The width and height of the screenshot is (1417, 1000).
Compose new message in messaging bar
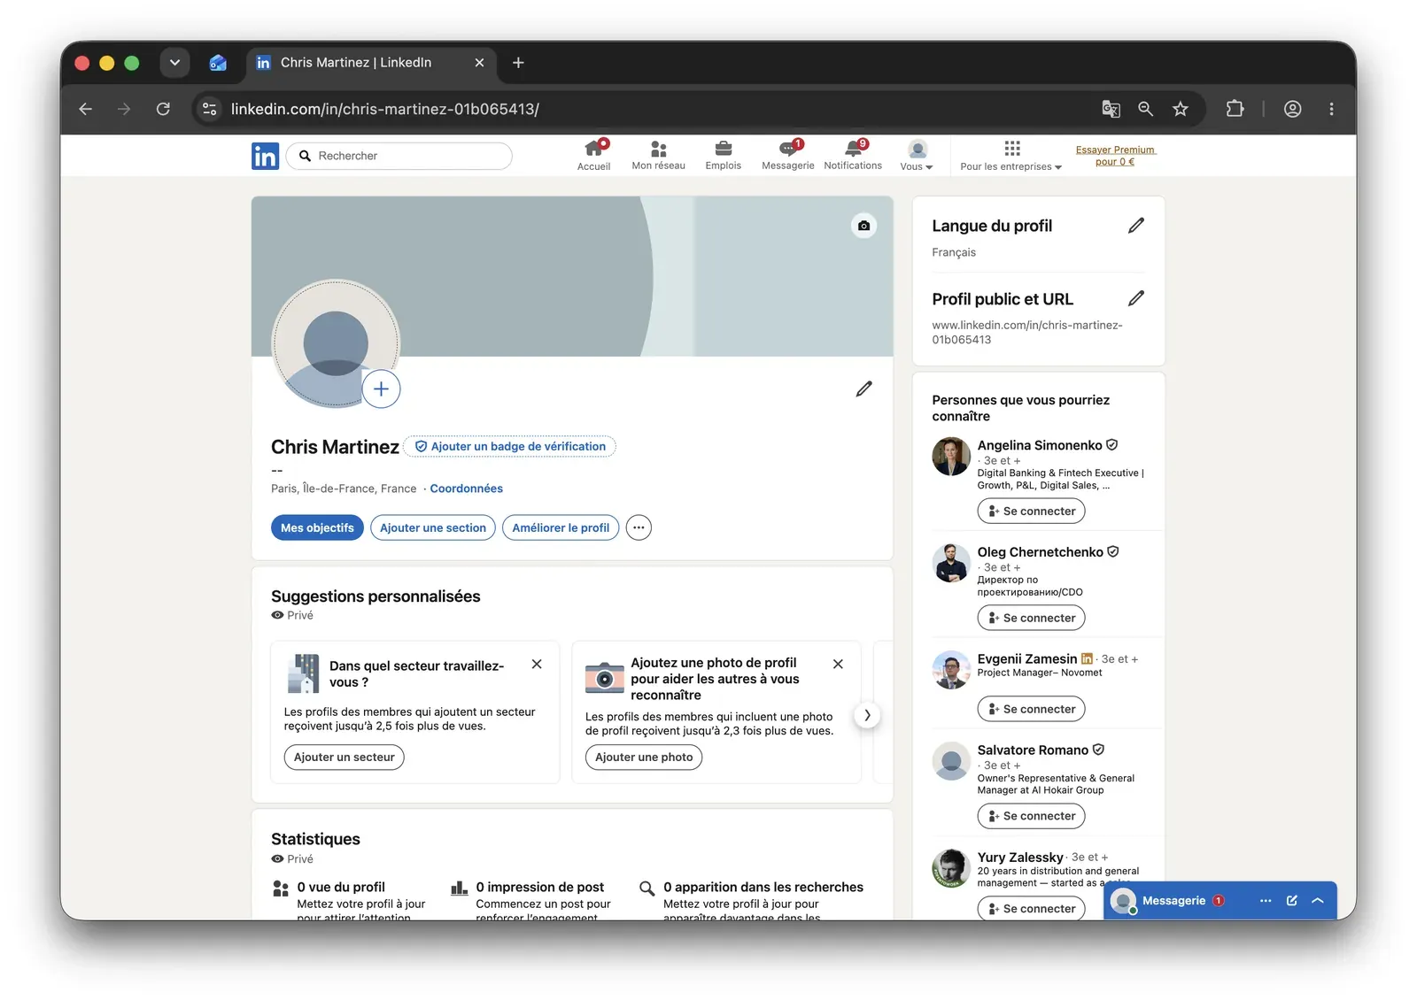(x=1292, y=901)
